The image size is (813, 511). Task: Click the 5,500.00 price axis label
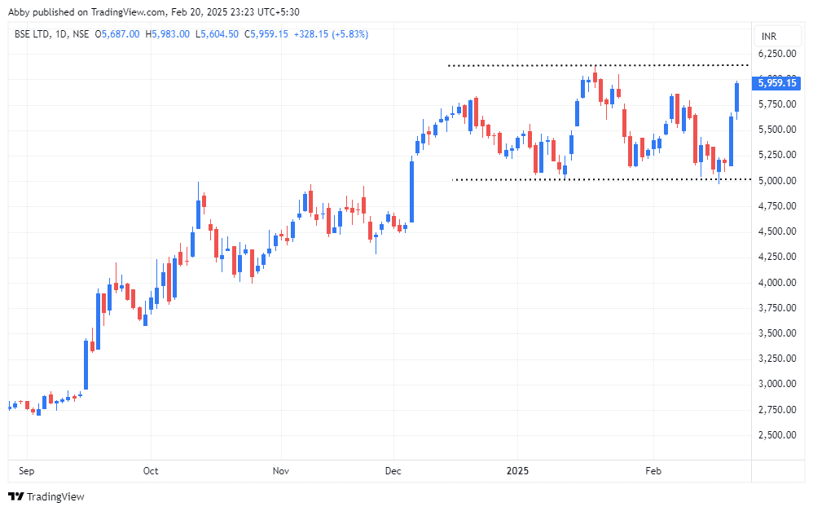click(x=777, y=130)
